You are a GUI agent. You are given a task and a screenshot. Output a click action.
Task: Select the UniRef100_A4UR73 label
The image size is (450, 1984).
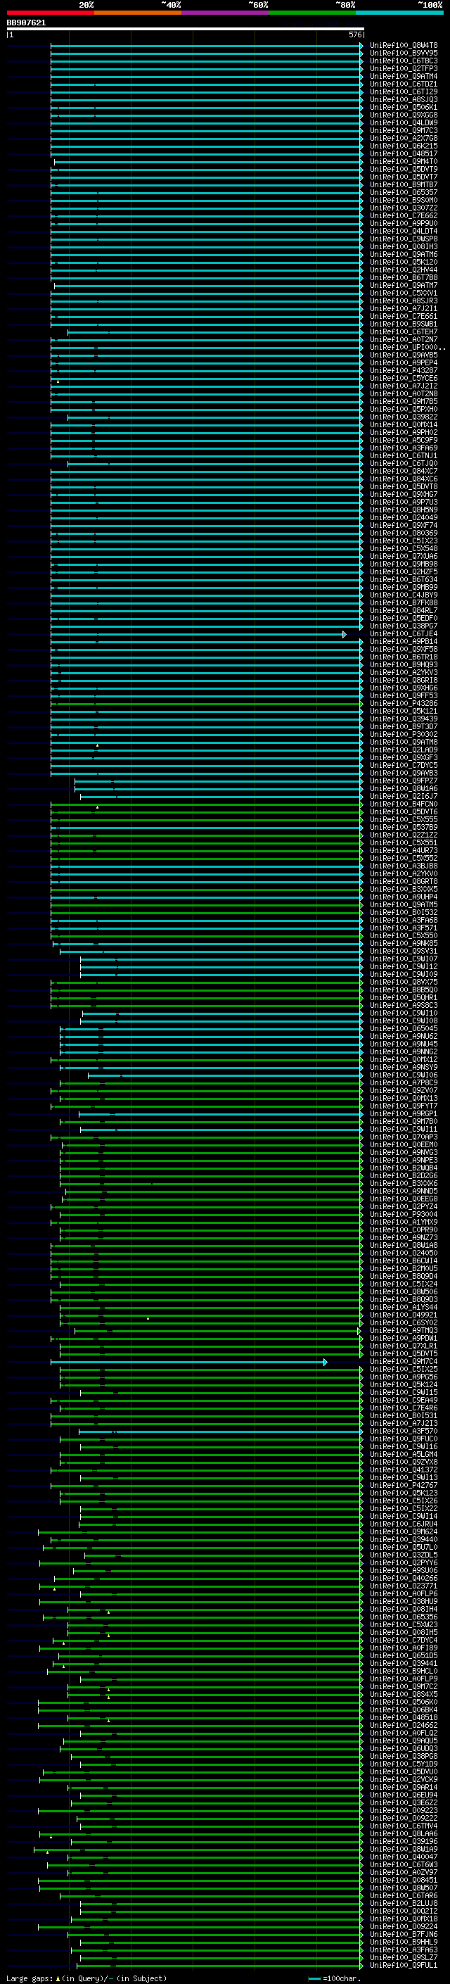(404, 850)
